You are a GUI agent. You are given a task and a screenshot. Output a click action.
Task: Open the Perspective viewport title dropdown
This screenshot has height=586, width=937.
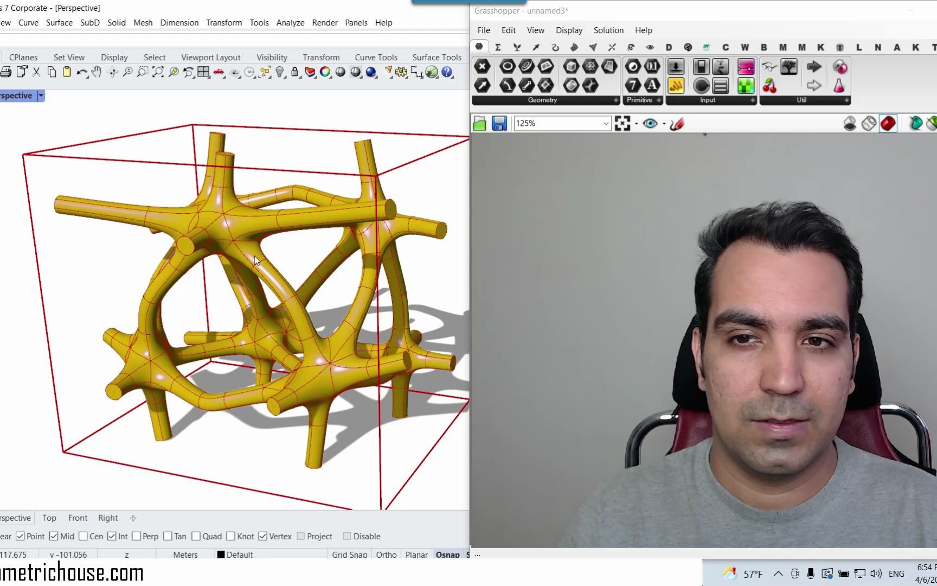(41, 95)
